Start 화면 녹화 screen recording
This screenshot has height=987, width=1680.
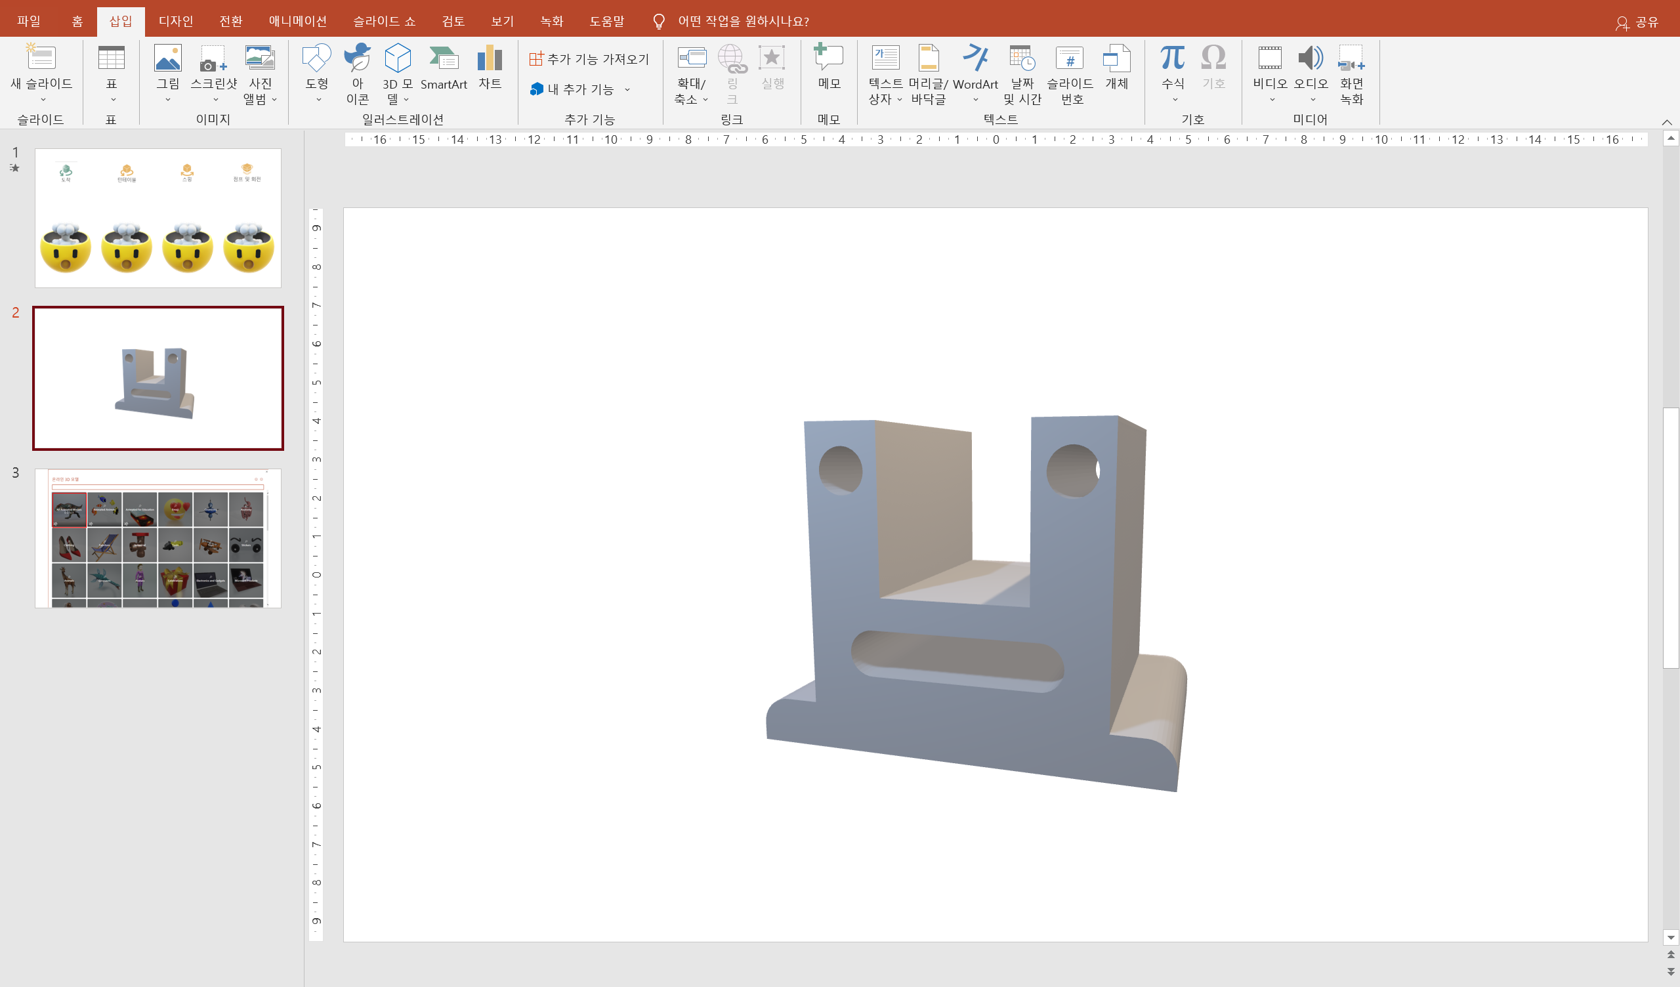pyautogui.click(x=1351, y=60)
